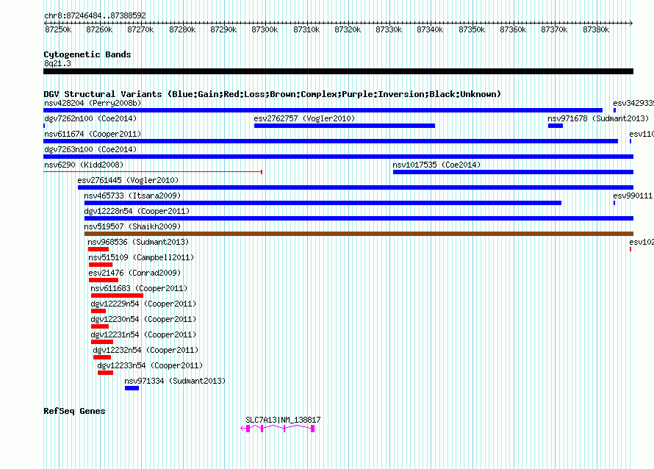Click the RefSeq Genes track title
This screenshot has height=469, width=654.
(74, 411)
